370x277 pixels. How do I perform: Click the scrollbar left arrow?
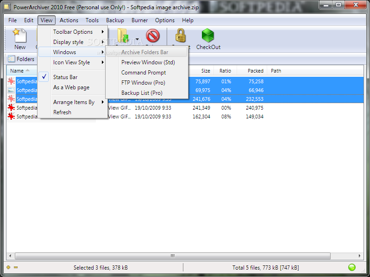(10, 256)
